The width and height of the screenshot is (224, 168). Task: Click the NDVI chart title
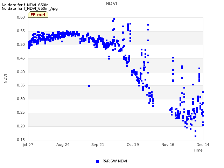point(111,3)
